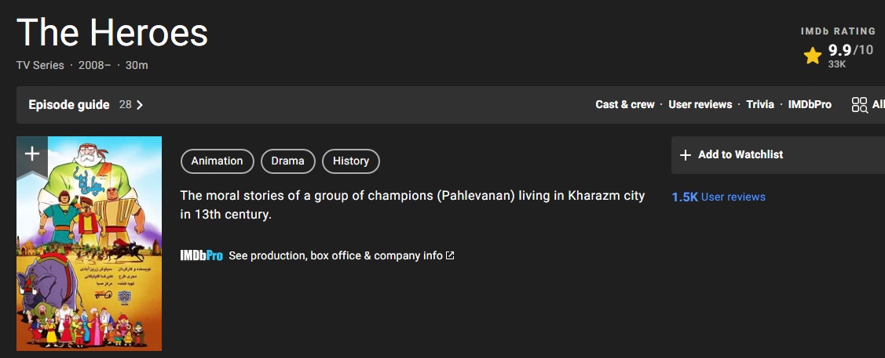This screenshot has height=358, width=885.
Task: Open the Trivia link
Action: [x=759, y=105]
